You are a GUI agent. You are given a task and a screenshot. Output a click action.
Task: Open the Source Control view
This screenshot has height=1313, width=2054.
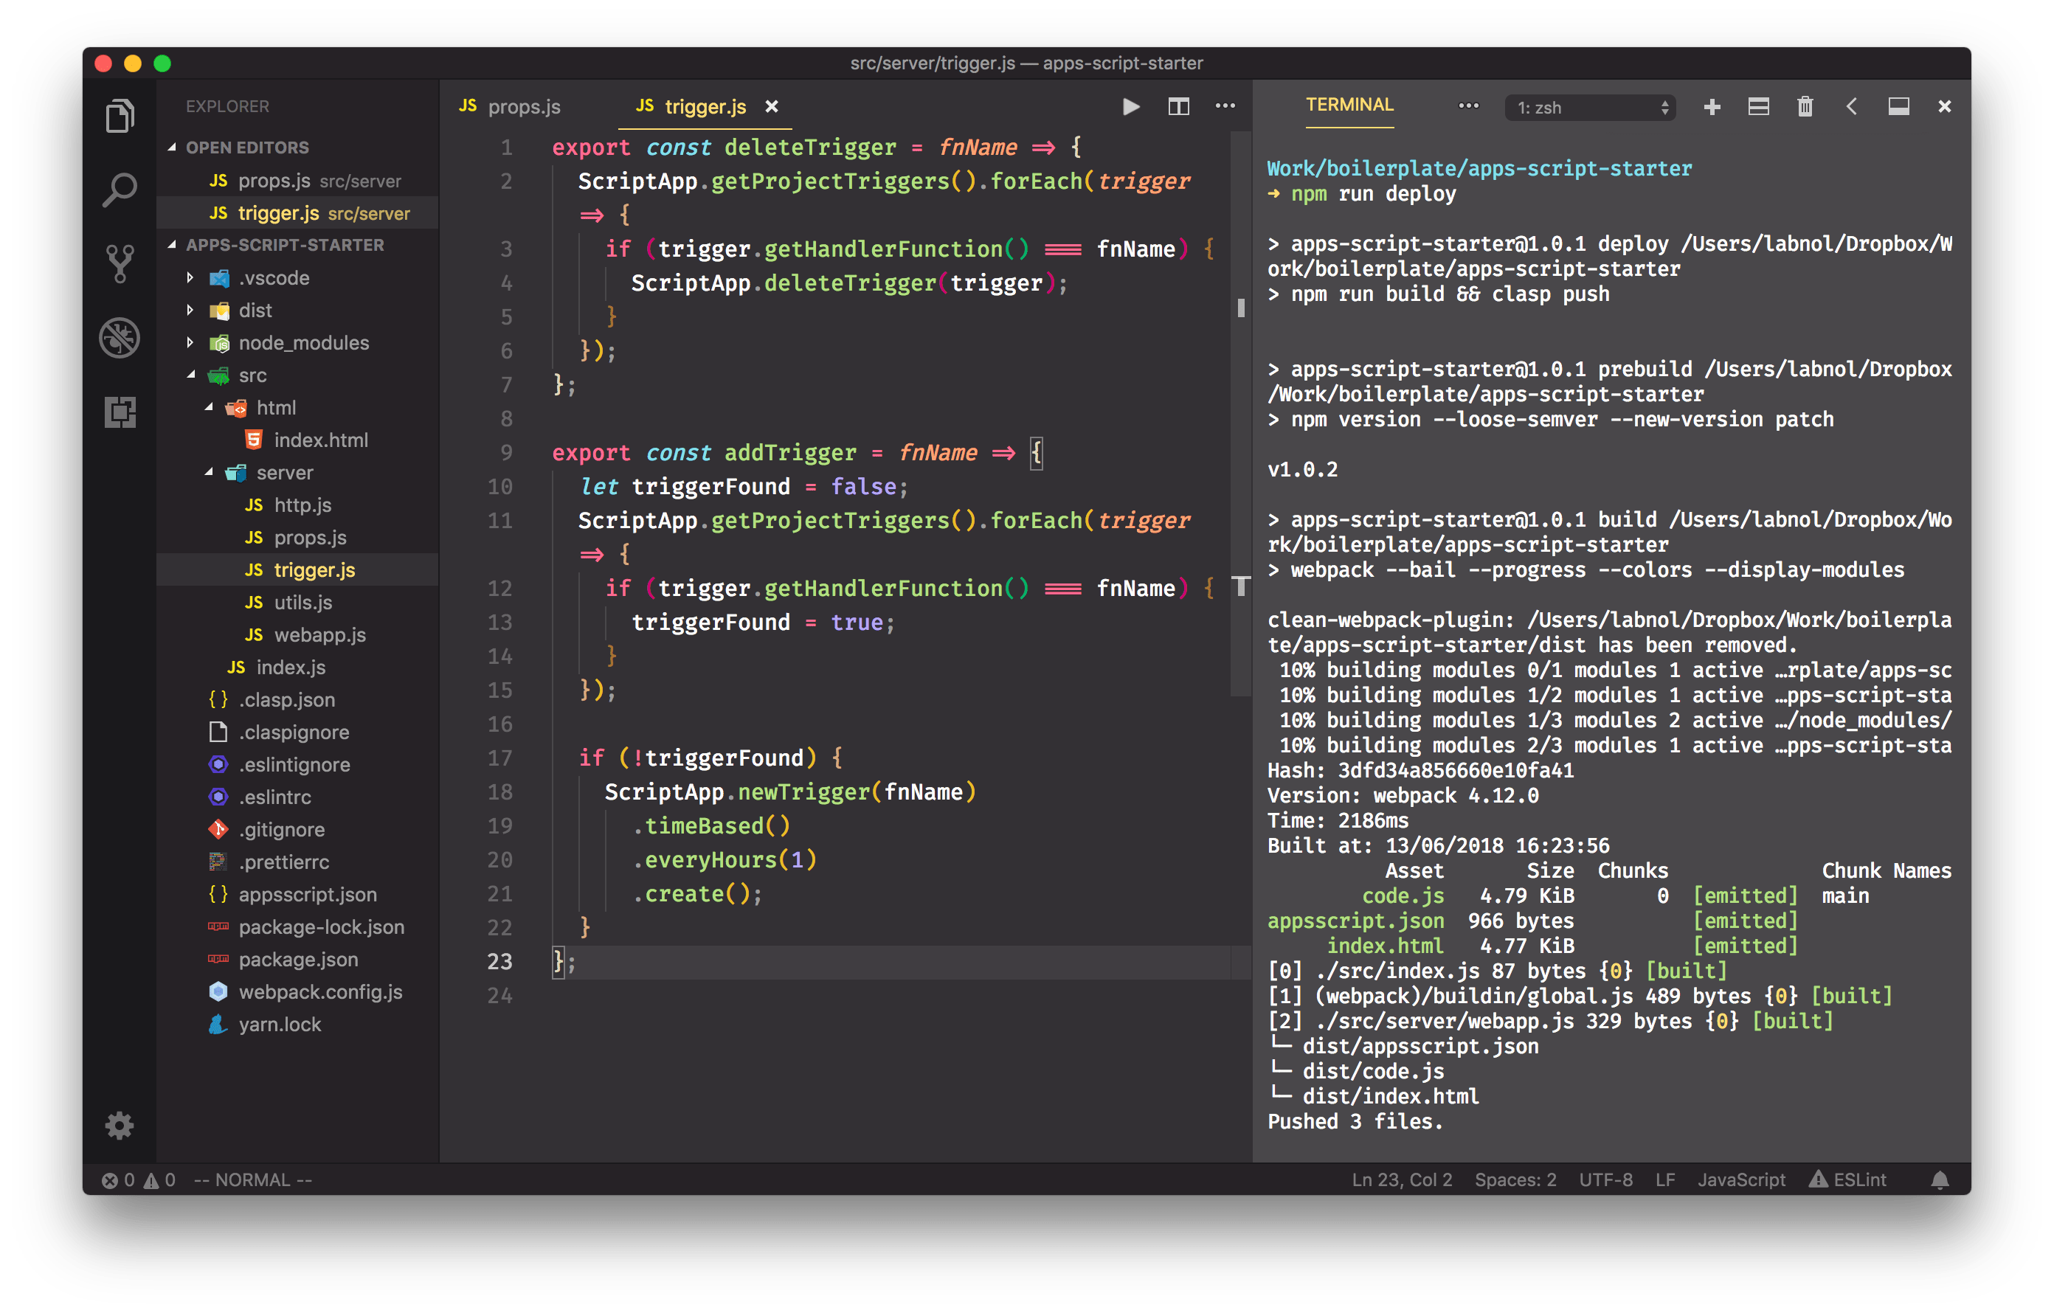pos(119,263)
